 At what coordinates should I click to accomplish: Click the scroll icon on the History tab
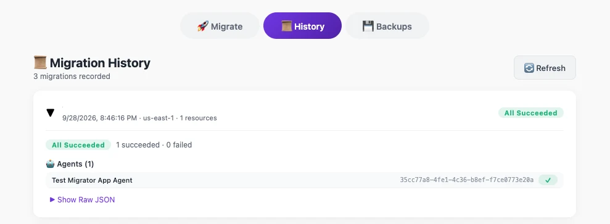tap(287, 27)
